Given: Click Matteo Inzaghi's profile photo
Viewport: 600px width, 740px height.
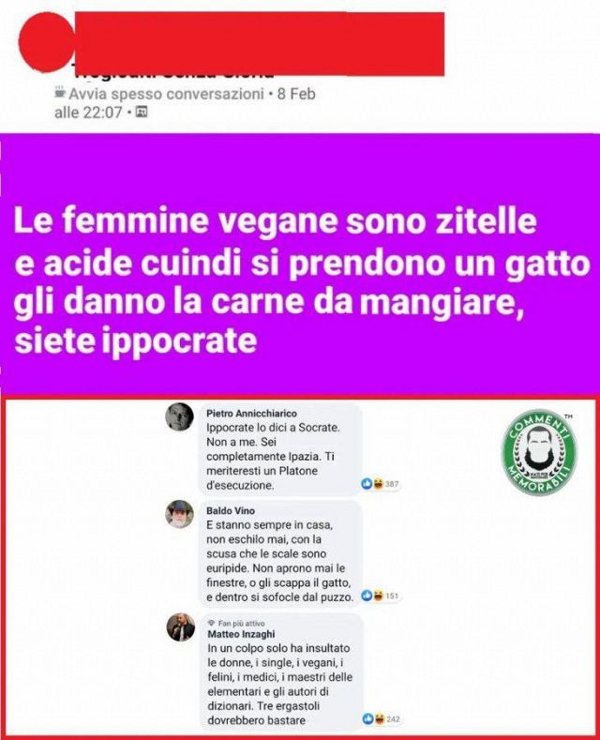Looking at the screenshot, I should [181, 627].
